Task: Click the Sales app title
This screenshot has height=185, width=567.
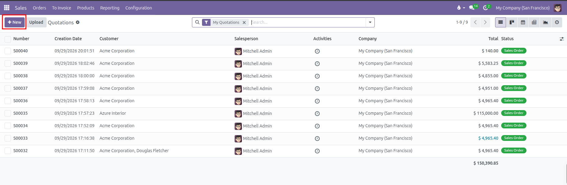Action: coord(21,8)
